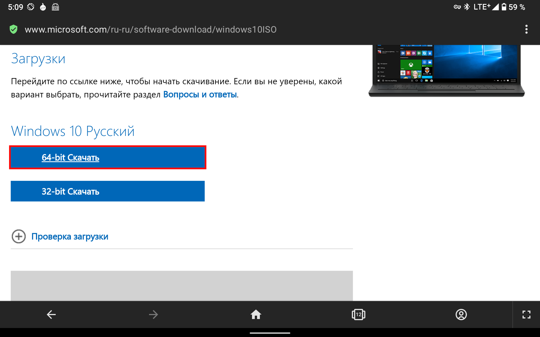Click the Windows 10 laptop image

[446, 70]
